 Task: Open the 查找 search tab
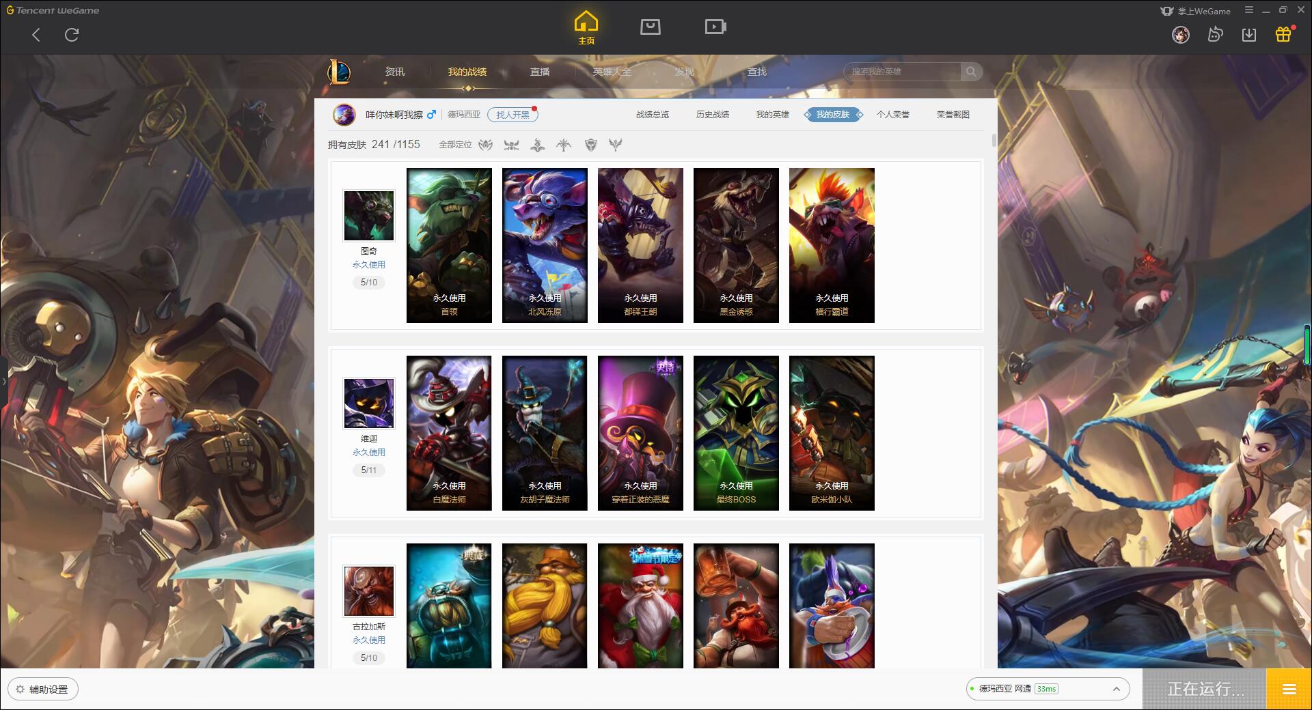(757, 72)
